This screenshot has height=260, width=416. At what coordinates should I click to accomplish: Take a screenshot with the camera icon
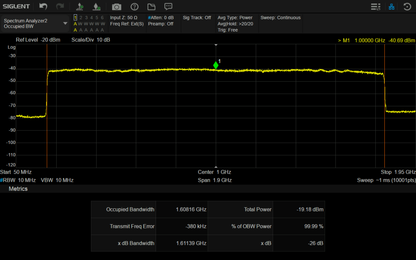pos(116,7)
